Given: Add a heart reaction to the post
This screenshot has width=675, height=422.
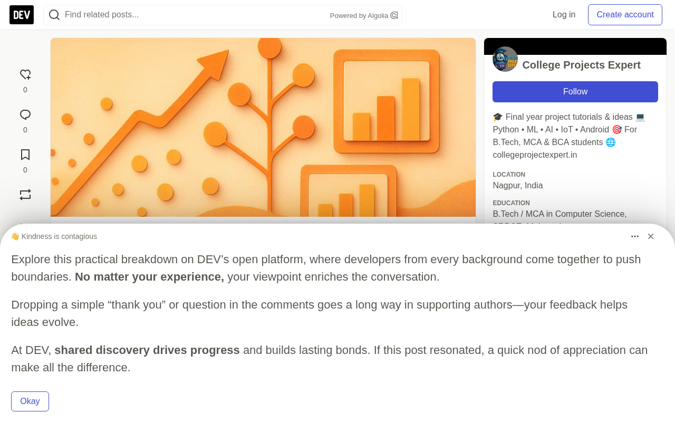Looking at the screenshot, I should (x=25, y=75).
